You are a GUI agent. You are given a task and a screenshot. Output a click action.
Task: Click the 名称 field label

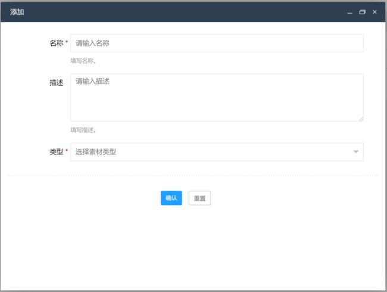click(57, 44)
